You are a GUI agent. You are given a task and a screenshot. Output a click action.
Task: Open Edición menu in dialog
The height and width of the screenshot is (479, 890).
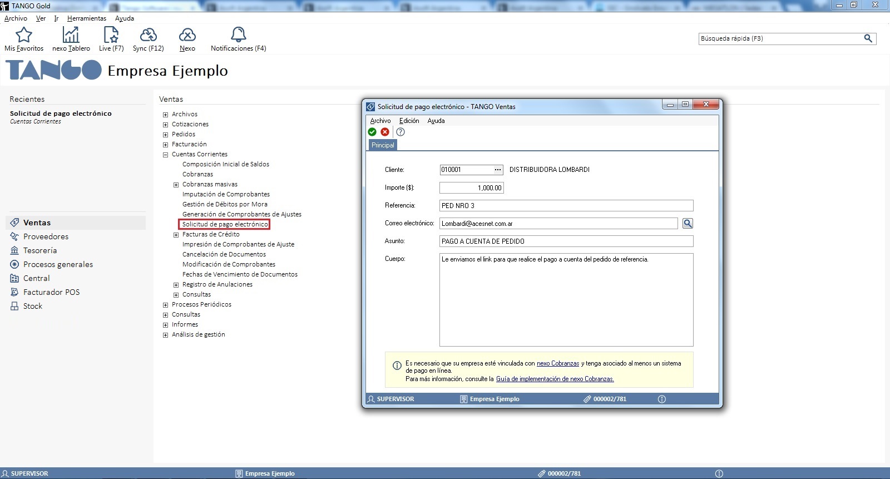pyautogui.click(x=409, y=121)
